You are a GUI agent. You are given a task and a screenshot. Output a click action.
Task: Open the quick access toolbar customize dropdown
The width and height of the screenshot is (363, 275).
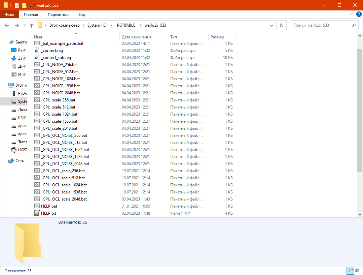pyautogui.click(x=30, y=5)
